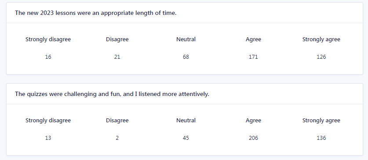
Task: Select Strongly agree label in quizzes card
Action: coord(321,121)
